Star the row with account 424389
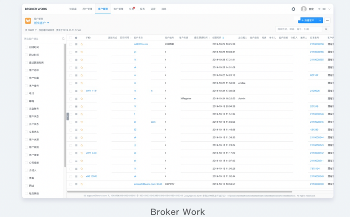350x217 pixels. pyautogui.click(x=82, y=130)
